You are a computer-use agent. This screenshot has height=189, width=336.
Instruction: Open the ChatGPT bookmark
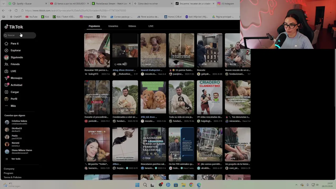(16, 17)
